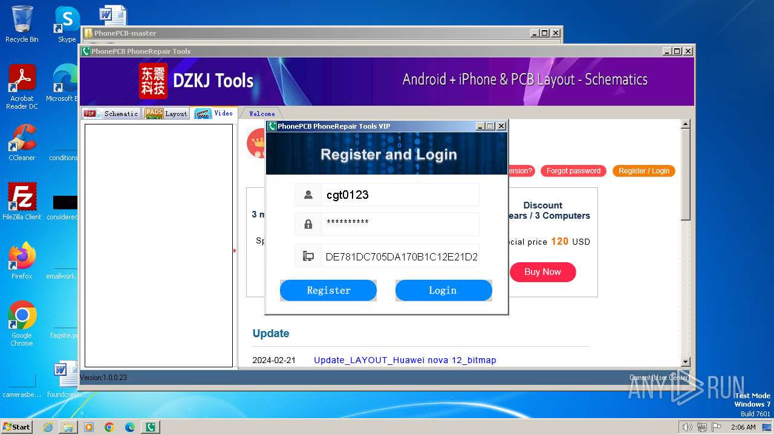This screenshot has height=435, width=774.
Task: Maximize the PhonePCB-master window
Action: coord(545,33)
